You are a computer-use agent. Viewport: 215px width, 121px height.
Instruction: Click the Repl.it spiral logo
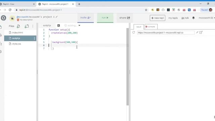click(x=3, y=18)
